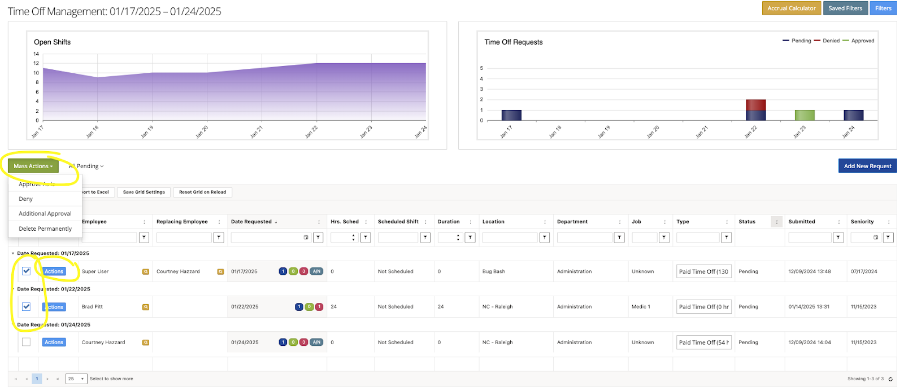Click the search icon beside Super User employee
The height and width of the screenshot is (391, 904).
pos(146,271)
